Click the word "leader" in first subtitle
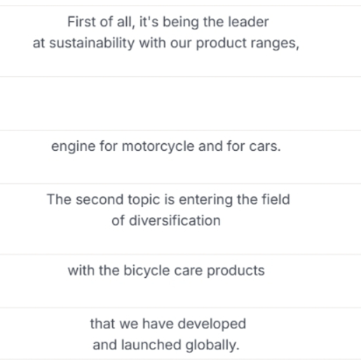 coord(248,22)
